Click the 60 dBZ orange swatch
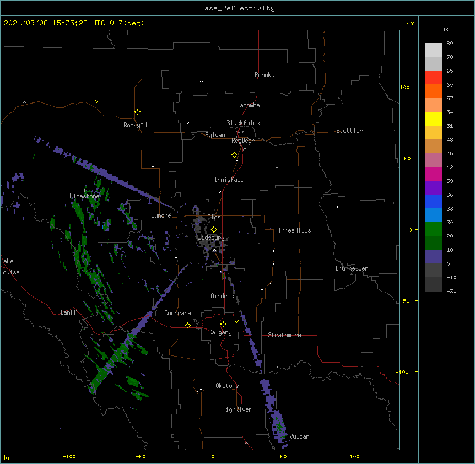The width and height of the screenshot is (475, 464). [x=433, y=91]
